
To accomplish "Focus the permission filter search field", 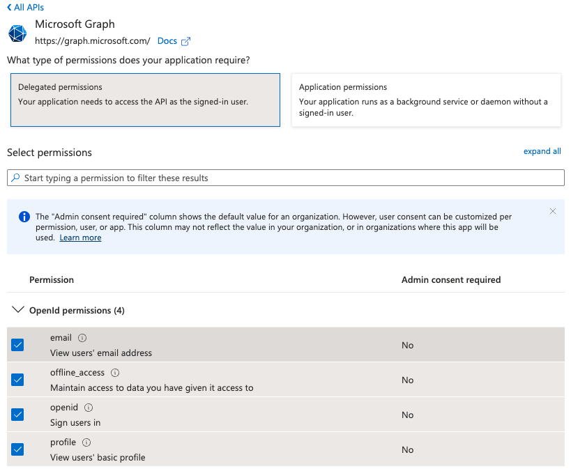I will click(286, 178).
